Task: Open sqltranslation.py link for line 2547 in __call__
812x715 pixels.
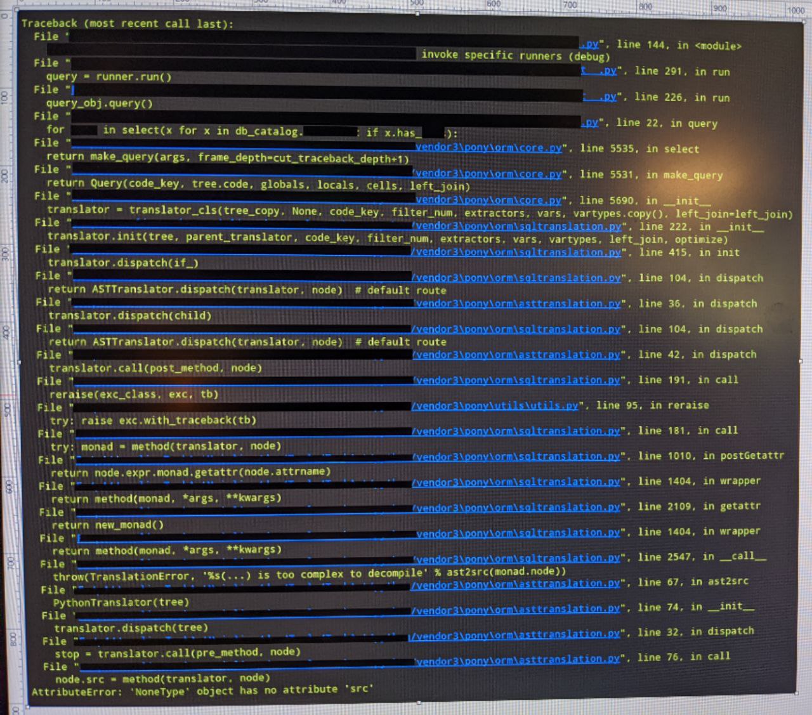Action: click(x=516, y=558)
